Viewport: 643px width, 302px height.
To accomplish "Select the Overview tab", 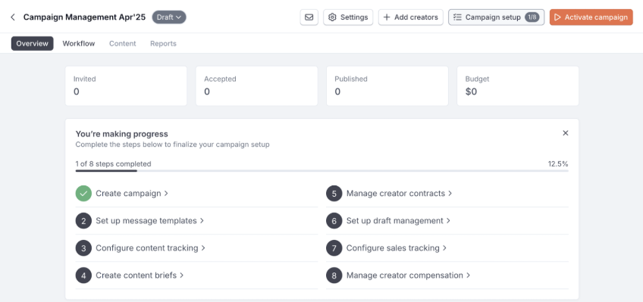I will [33, 43].
